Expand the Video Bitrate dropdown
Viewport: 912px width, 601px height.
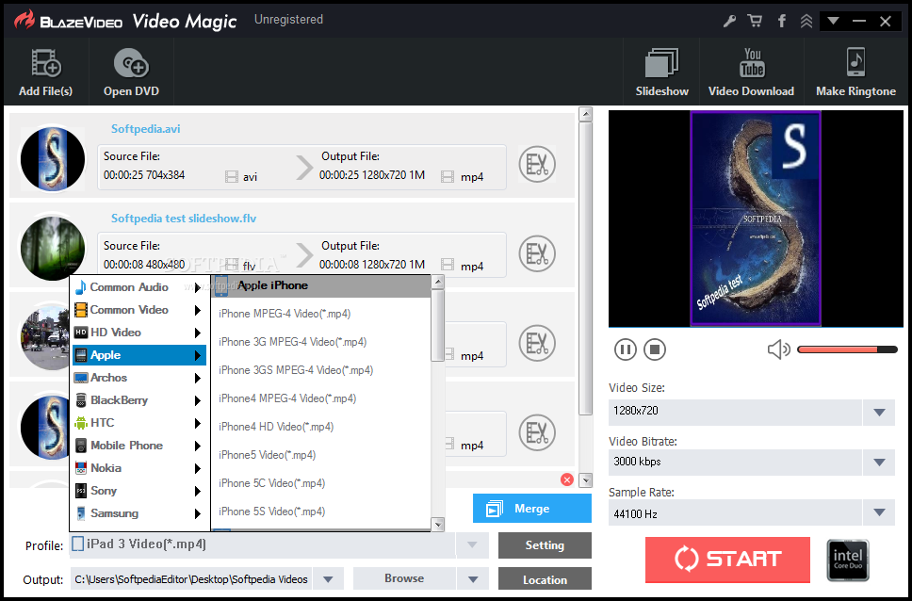tap(879, 463)
